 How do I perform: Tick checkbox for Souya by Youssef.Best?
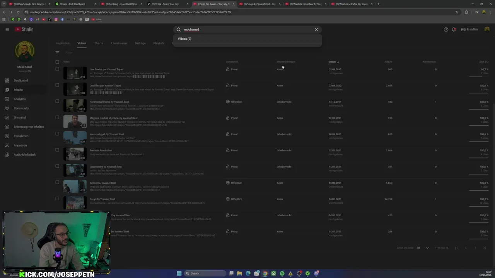coord(57,198)
